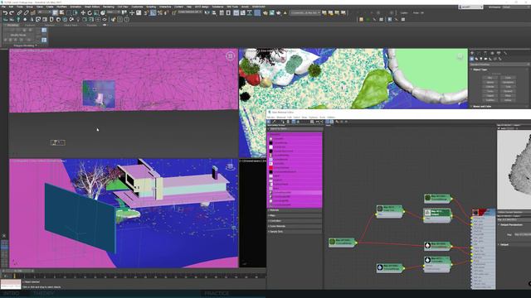This screenshot has width=531, height=298.
Task: Expand the Scene Materials group
Action: [x=295, y=226]
